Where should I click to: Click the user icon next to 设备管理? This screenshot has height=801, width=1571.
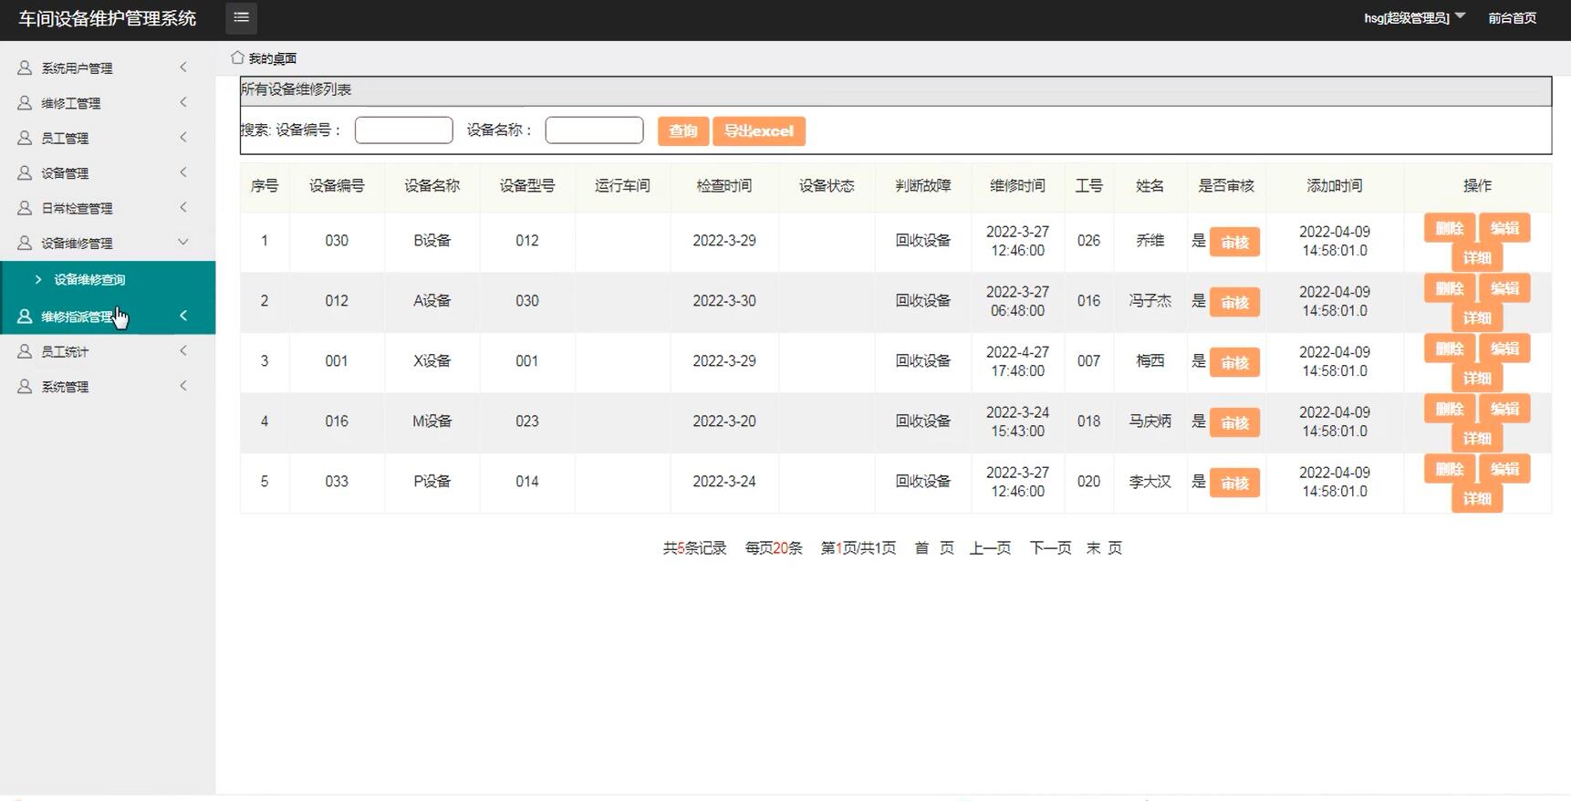[25, 172]
